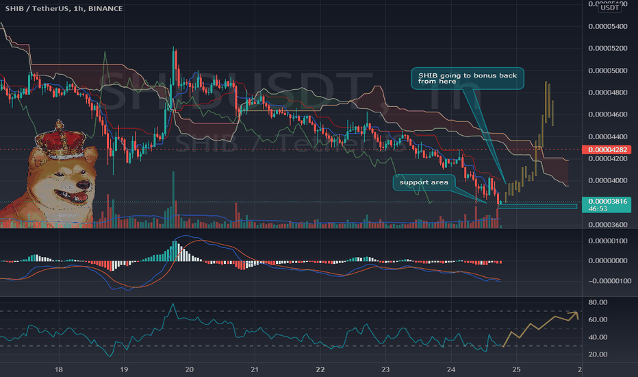638x377 pixels.
Task: Click the 0.00004400 price axis label
Action: point(607,136)
